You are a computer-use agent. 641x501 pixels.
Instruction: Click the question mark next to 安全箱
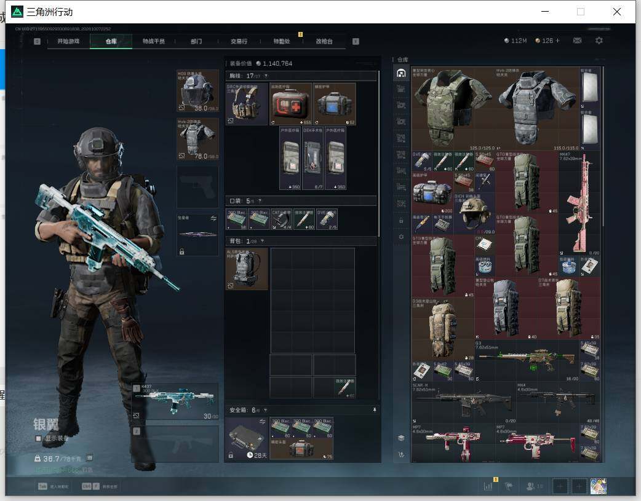point(265,410)
